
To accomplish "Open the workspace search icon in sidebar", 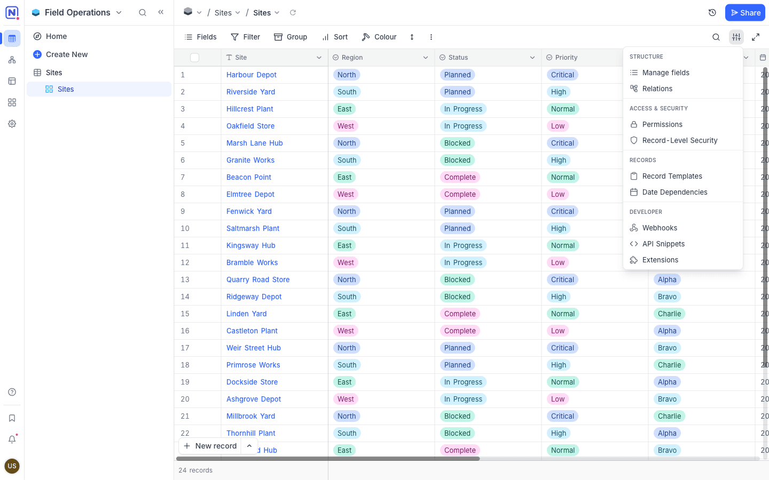I will click(143, 12).
